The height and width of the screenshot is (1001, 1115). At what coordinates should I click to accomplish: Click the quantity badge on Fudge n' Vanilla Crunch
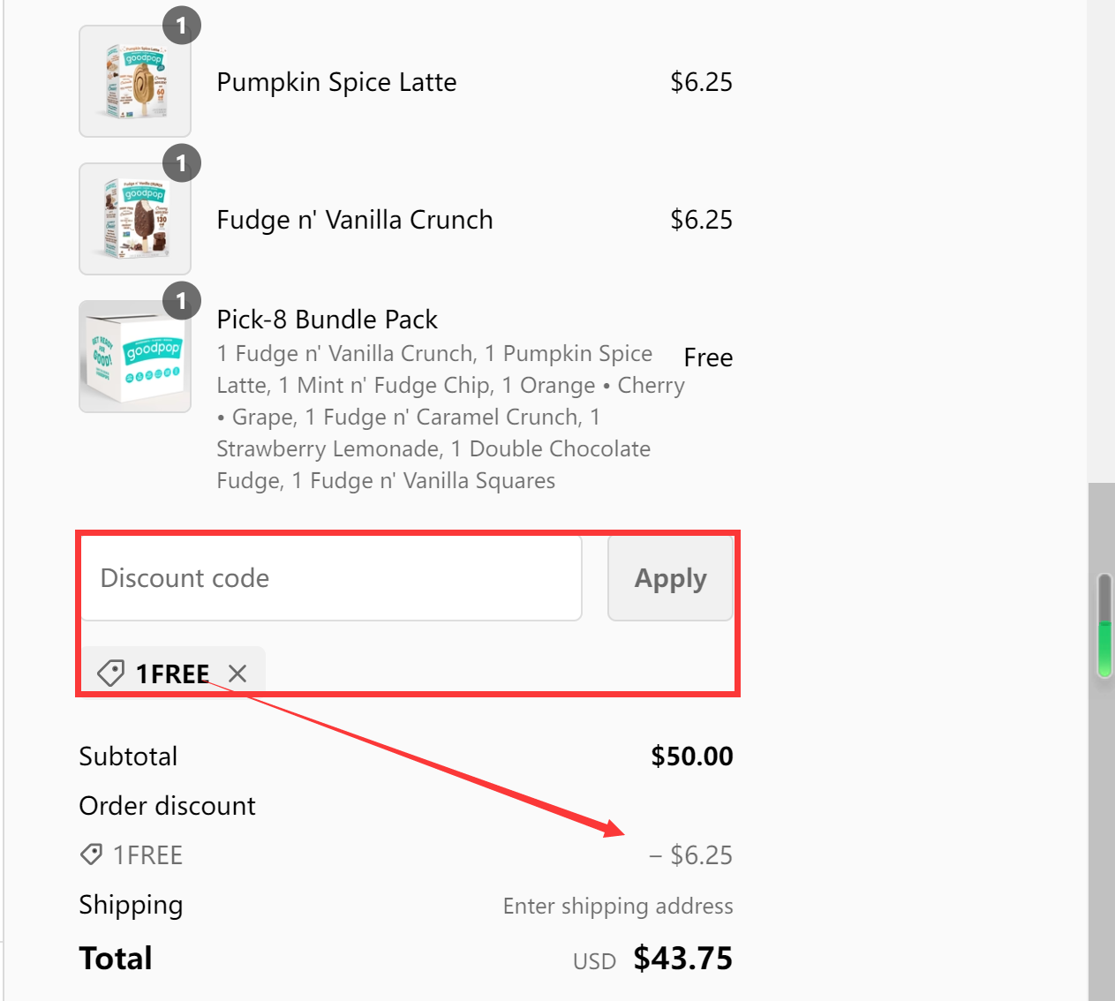182,162
